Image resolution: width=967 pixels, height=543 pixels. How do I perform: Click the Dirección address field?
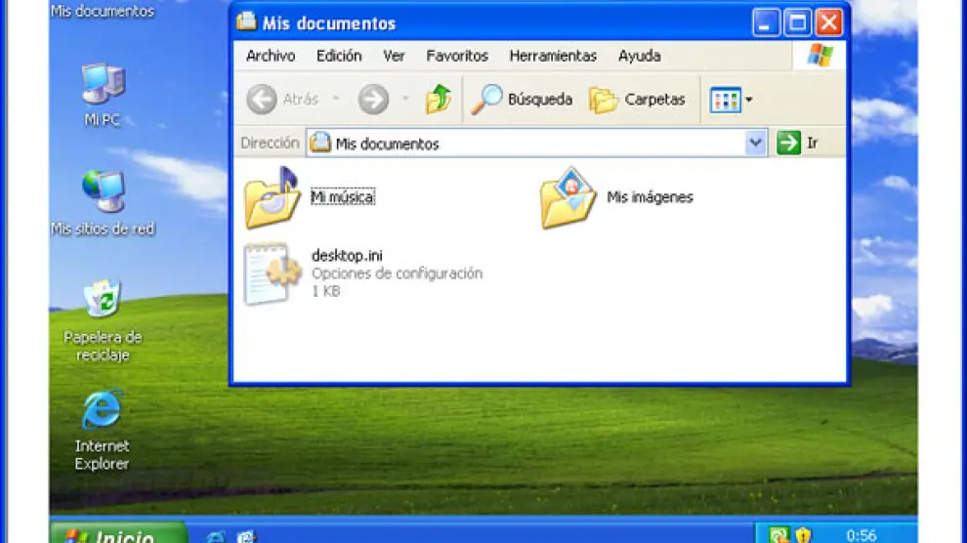tap(527, 144)
